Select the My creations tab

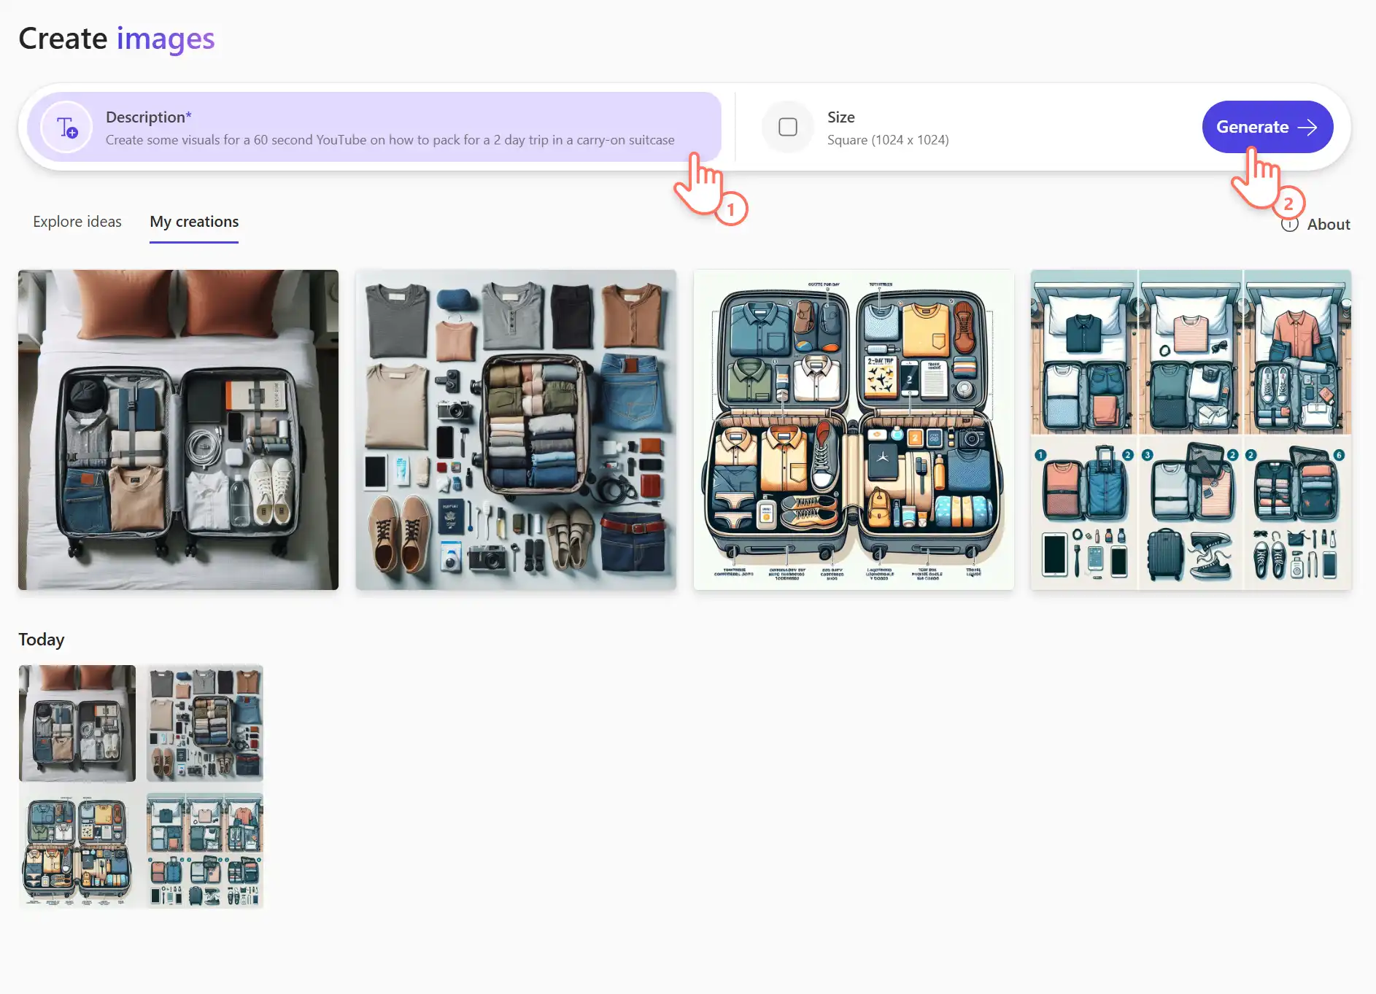(194, 222)
